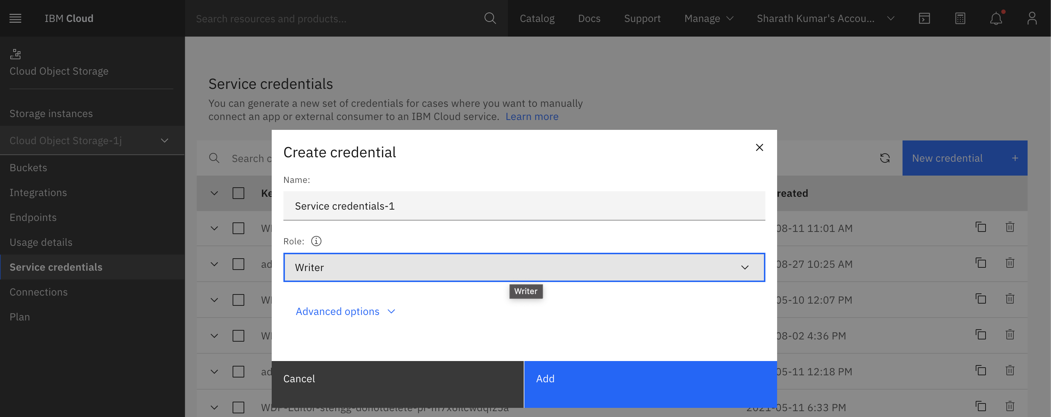This screenshot has height=417, width=1051.
Task: Click the search magnifier icon in header
Action: coord(490,18)
